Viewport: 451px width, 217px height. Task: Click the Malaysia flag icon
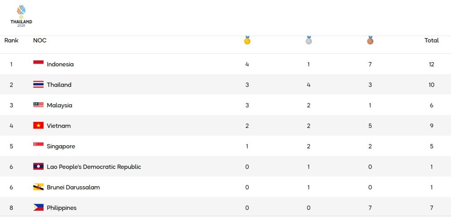tap(38, 105)
